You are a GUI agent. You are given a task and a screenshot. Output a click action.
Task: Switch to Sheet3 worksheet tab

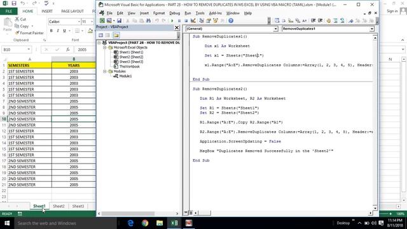tap(78, 206)
